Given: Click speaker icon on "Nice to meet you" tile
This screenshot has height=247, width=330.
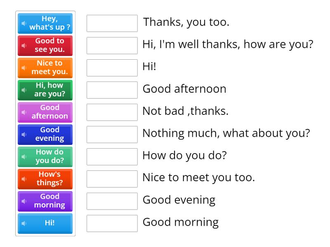Looking at the screenshot, I should (24, 68).
